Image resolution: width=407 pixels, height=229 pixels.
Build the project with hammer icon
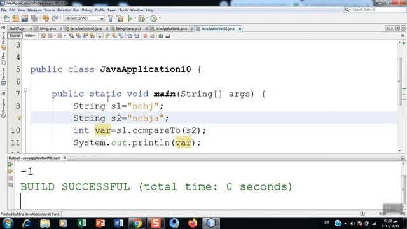pyautogui.click(x=111, y=18)
